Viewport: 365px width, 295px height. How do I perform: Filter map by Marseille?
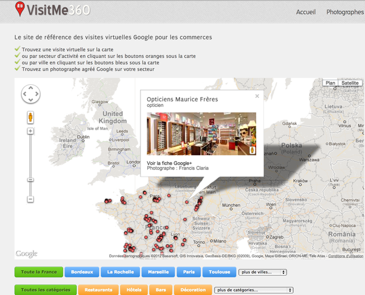pyautogui.click(x=158, y=272)
